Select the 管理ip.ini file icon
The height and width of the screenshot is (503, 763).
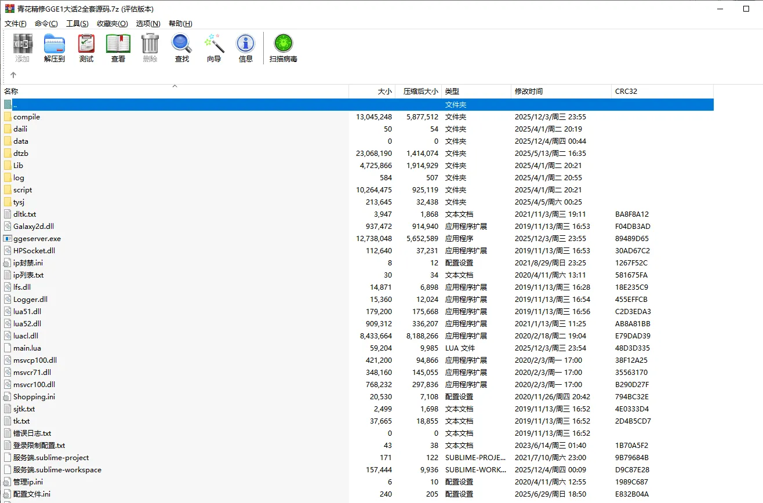(8, 482)
